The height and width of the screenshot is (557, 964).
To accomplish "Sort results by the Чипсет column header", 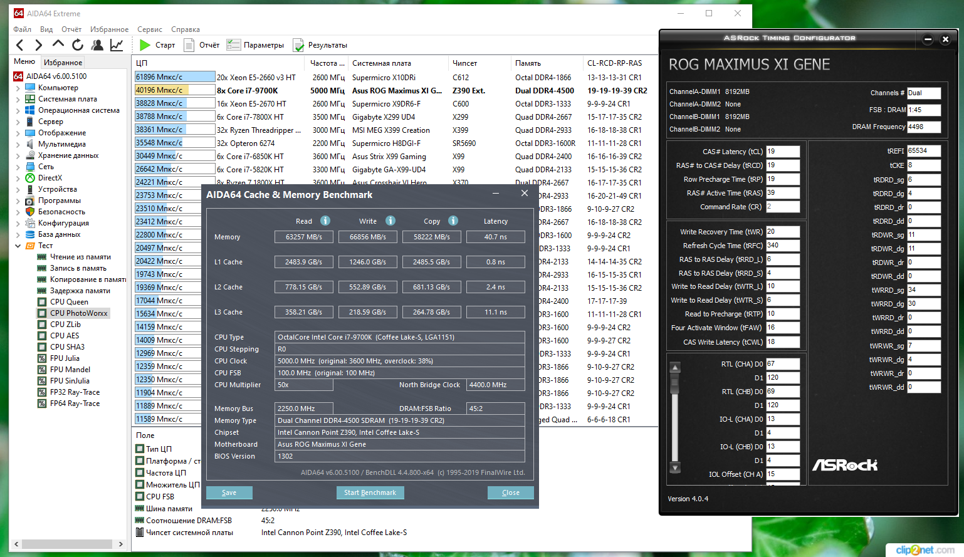I will tap(480, 63).
